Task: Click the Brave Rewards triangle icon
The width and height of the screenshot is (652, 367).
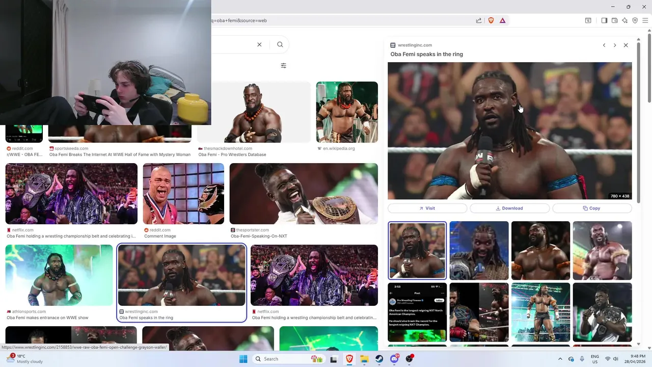Action: 503,20
